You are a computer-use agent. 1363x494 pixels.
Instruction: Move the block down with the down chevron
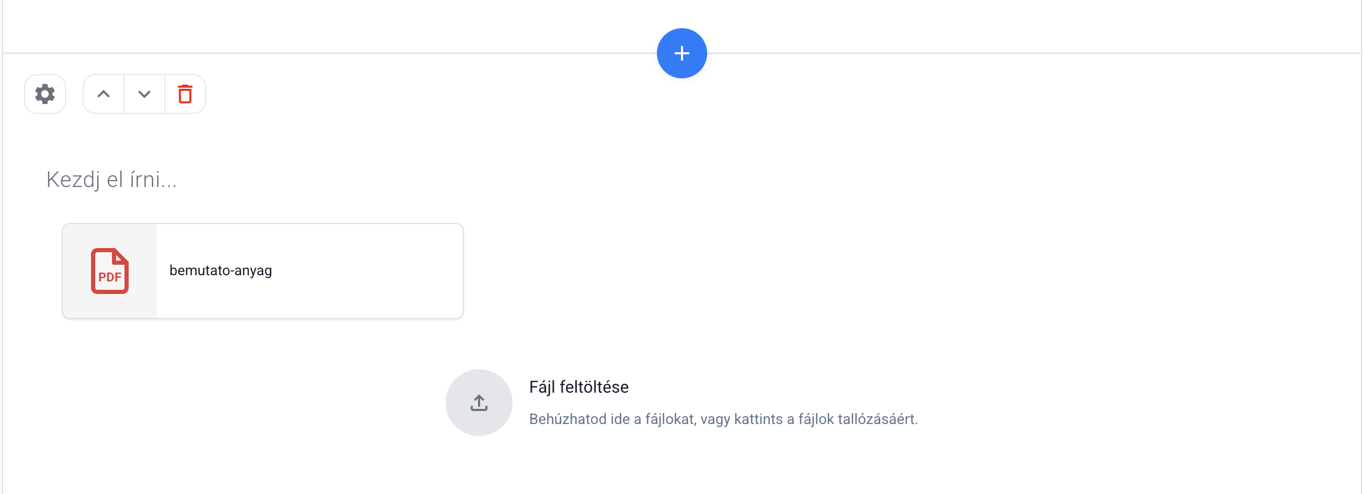[144, 94]
